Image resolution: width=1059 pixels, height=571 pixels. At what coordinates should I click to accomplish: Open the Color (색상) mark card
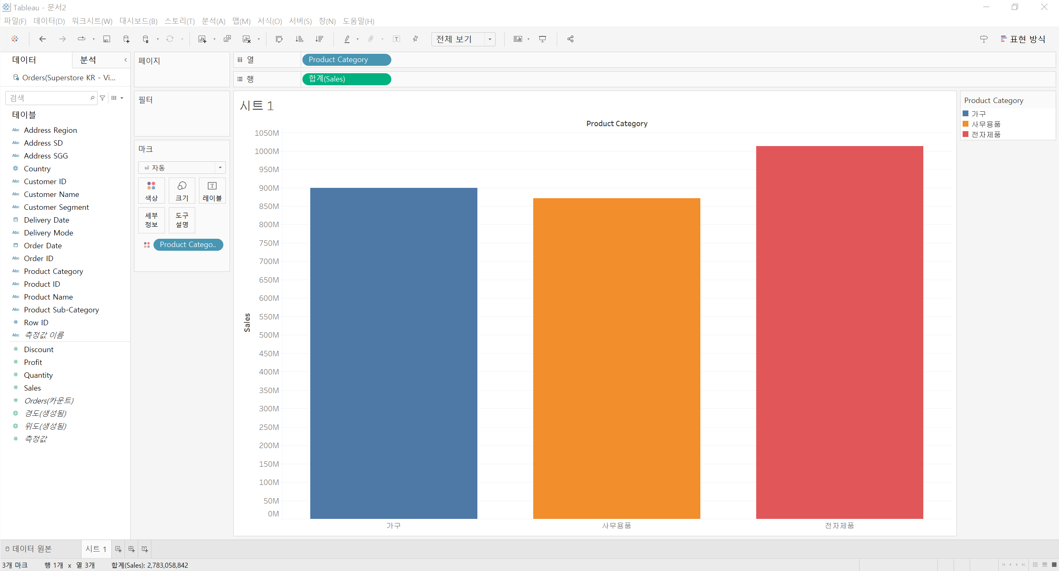tap(151, 191)
